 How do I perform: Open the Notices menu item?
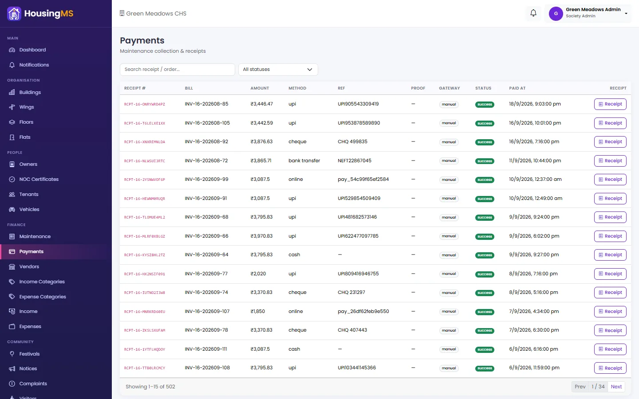coord(53,369)
